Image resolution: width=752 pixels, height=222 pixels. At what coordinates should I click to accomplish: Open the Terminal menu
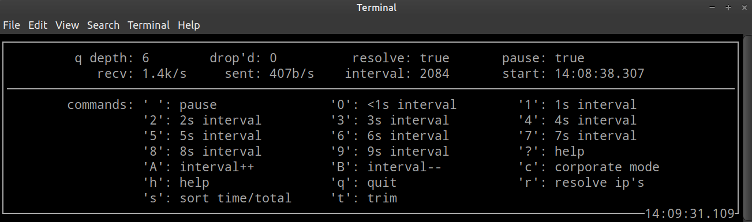[148, 25]
